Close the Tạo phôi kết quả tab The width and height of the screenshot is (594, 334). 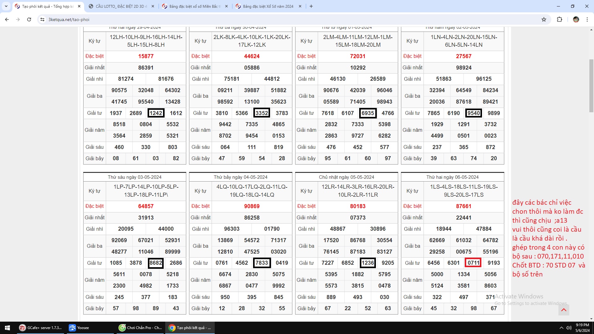[x=79, y=6]
